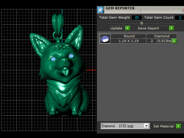Click the Total Gem Count label
Screen dimensions: 184x138
[x=159, y=18]
